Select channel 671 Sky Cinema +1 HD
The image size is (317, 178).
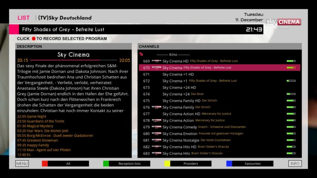[x=220, y=74]
